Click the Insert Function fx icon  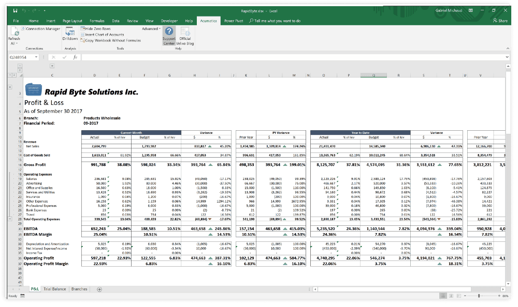click(x=75, y=57)
